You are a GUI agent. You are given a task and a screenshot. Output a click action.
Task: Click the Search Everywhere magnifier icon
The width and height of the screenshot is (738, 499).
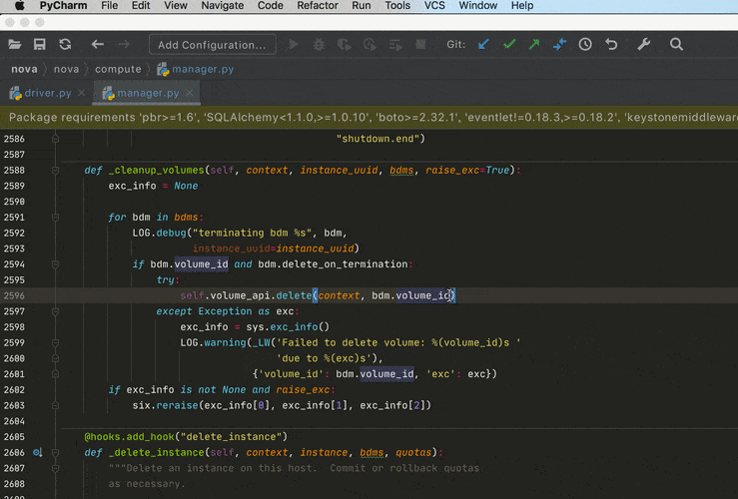tap(676, 44)
